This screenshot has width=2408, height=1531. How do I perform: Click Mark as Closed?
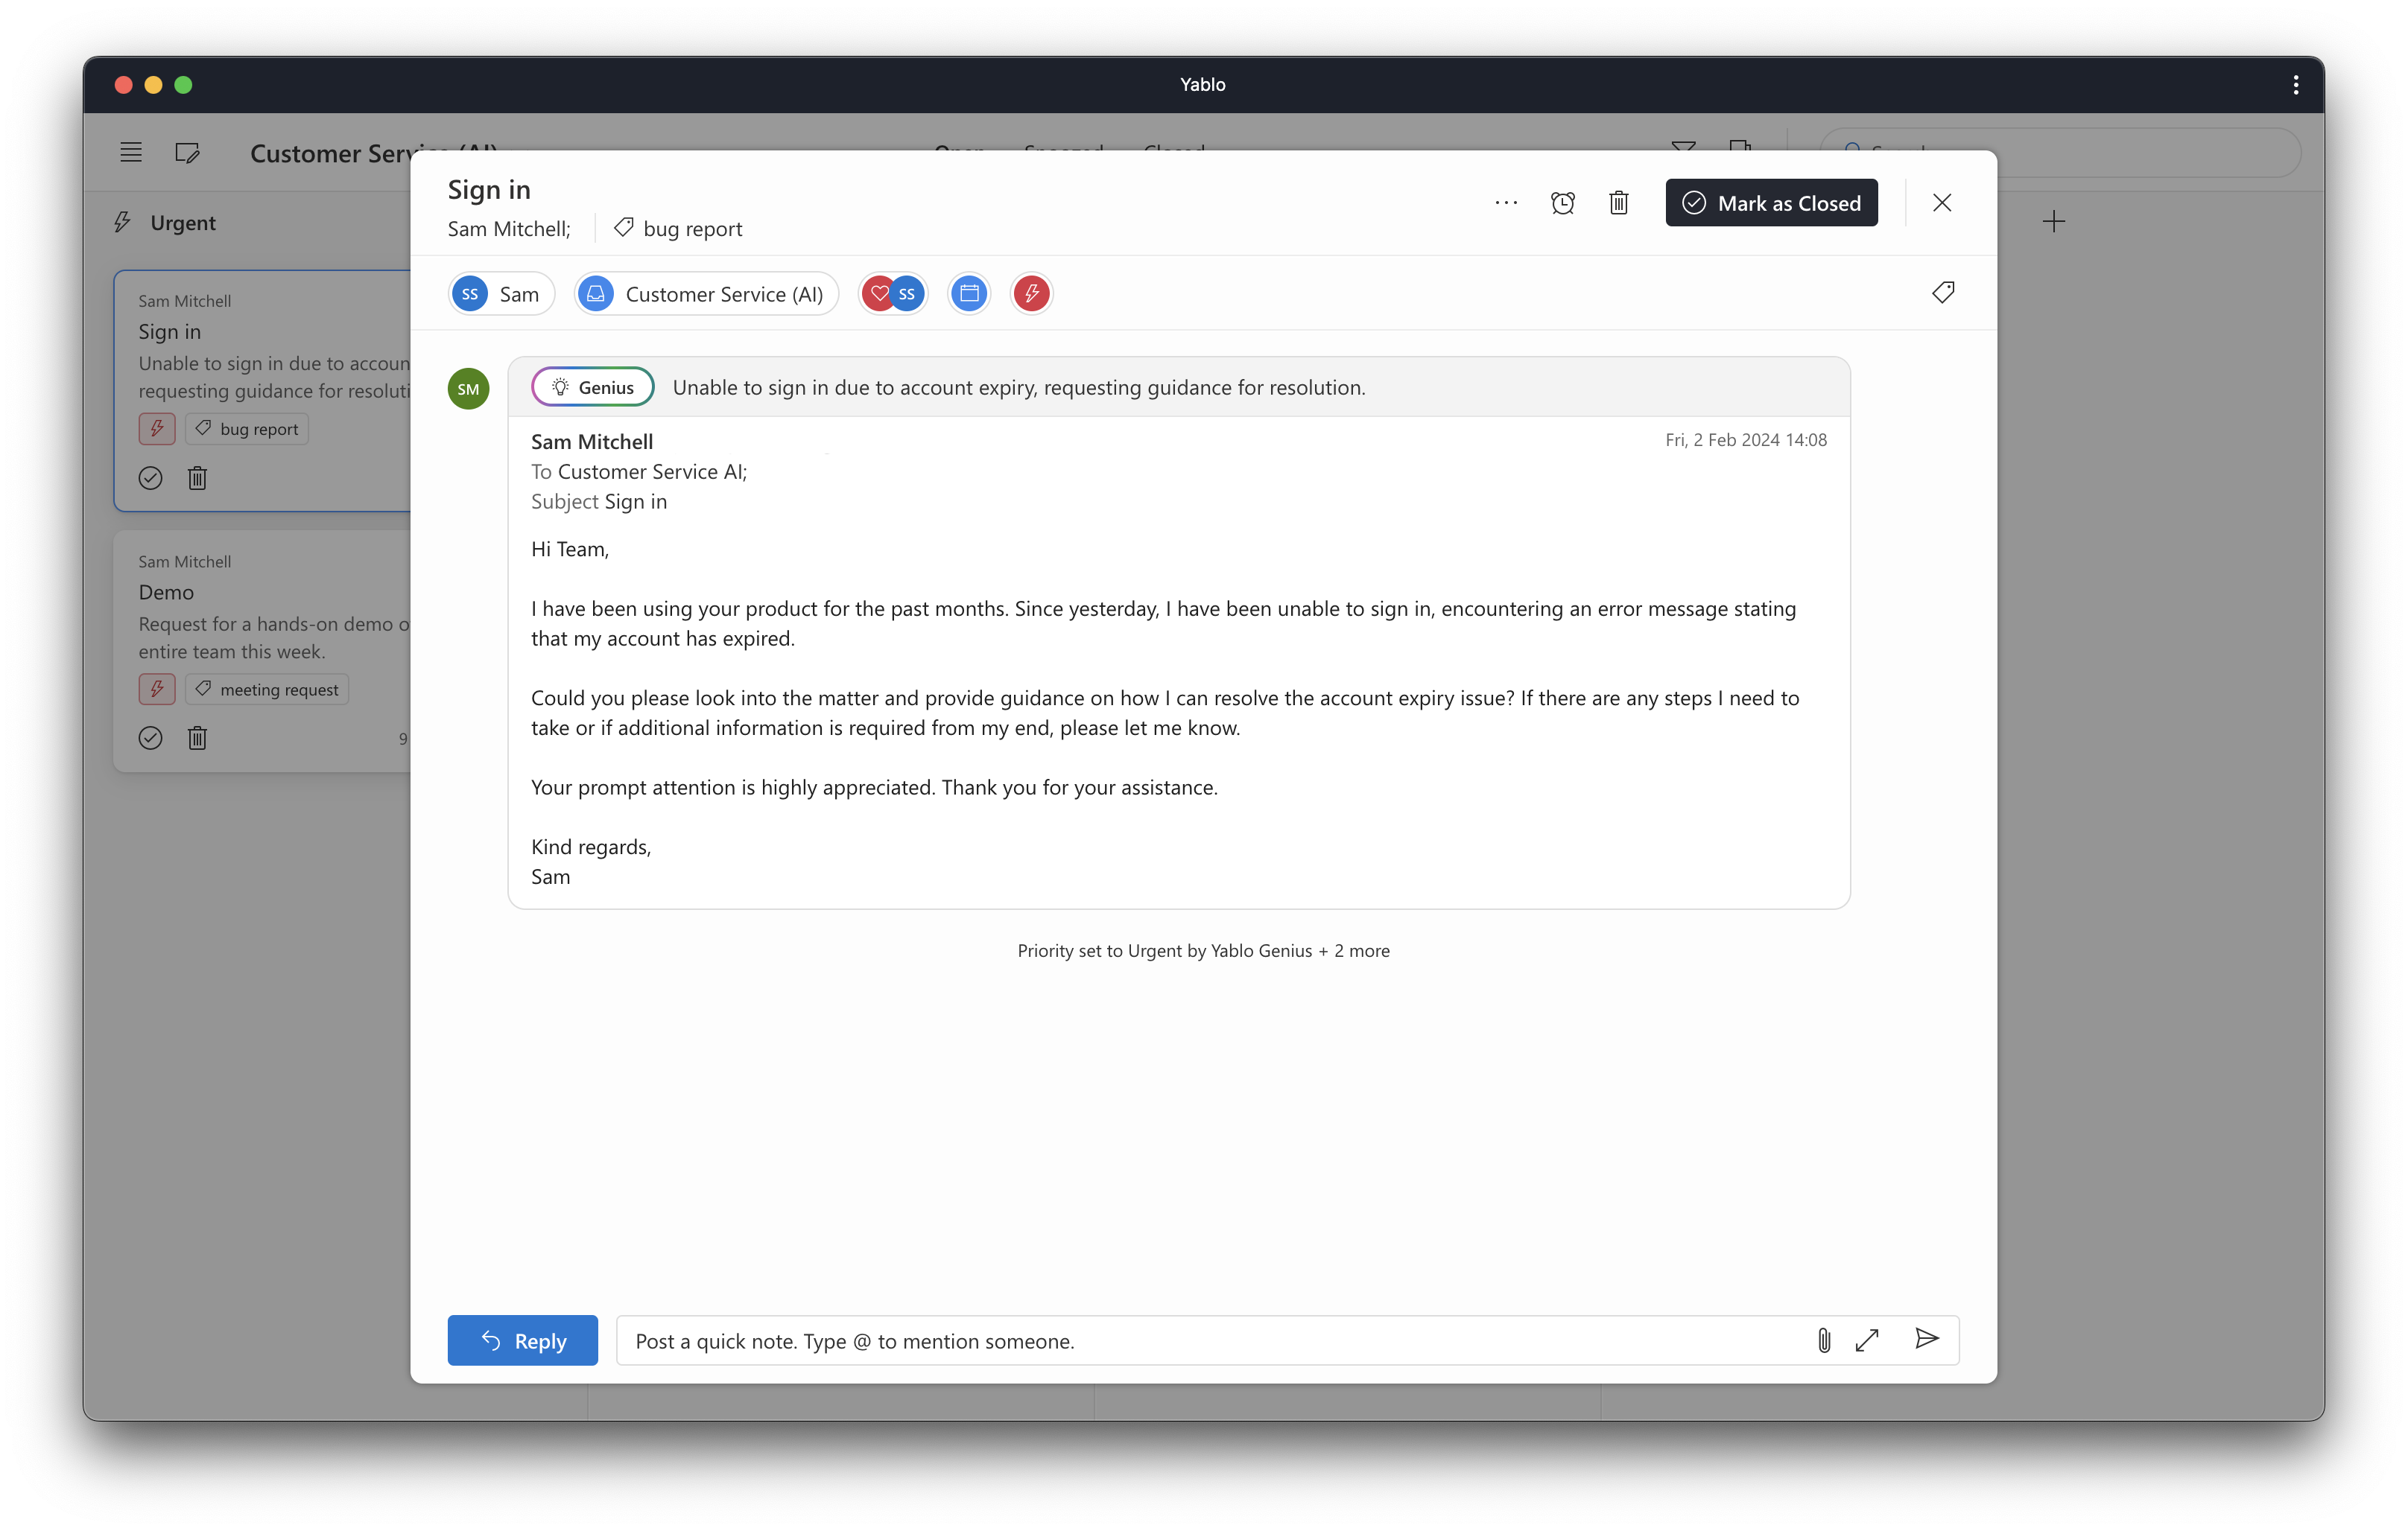point(1771,203)
